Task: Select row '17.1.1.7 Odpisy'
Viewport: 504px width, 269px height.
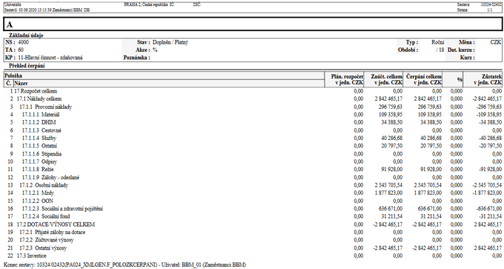Action: (x=253, y=162)
